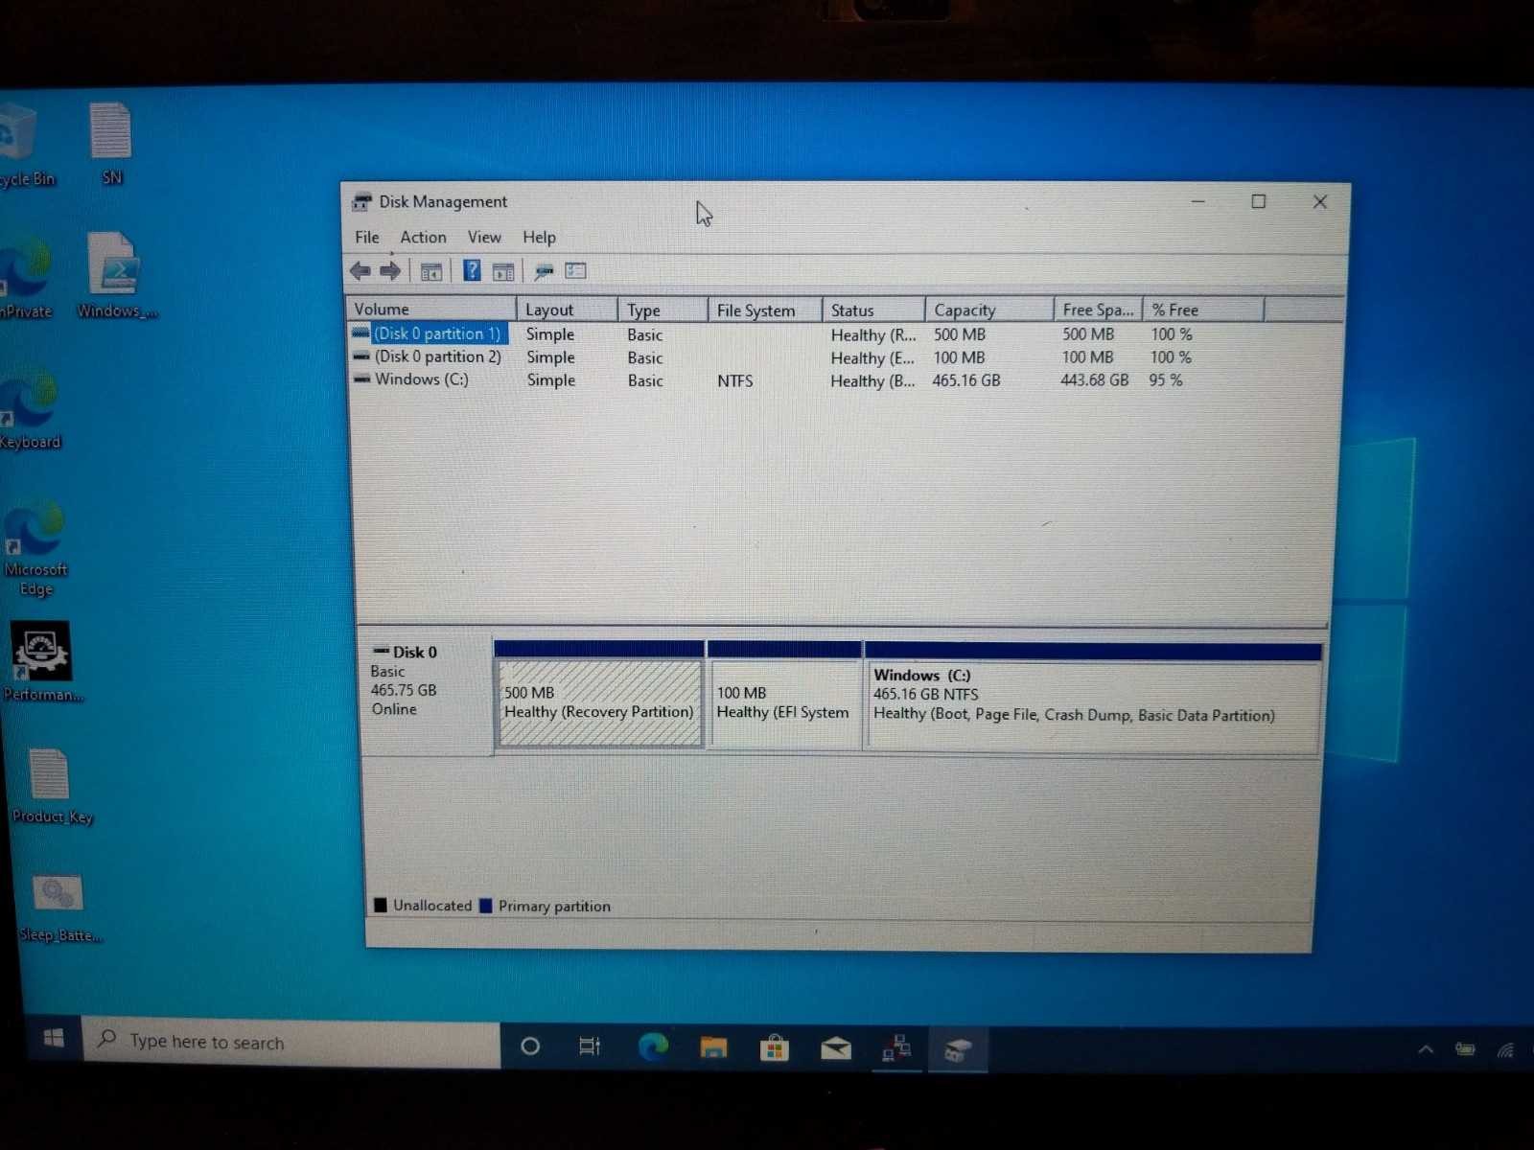This screenshot has width=1534, height=1150.
Task: Open the Mail app from the taskbar
Action: [x=836, y=1048]
